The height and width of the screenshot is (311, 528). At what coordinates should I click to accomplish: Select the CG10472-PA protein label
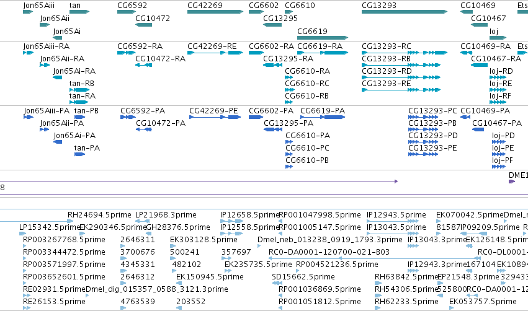tap(161, 123)
